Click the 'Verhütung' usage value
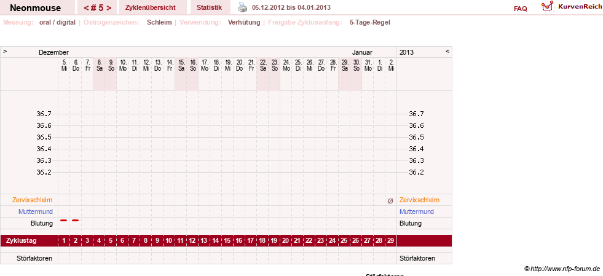603x276 pixels. coord(244,22)
